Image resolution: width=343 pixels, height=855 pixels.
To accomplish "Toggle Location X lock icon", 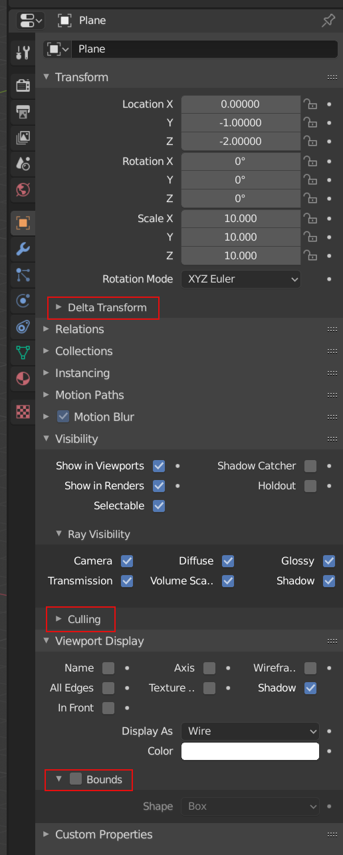I will [310, 104].
